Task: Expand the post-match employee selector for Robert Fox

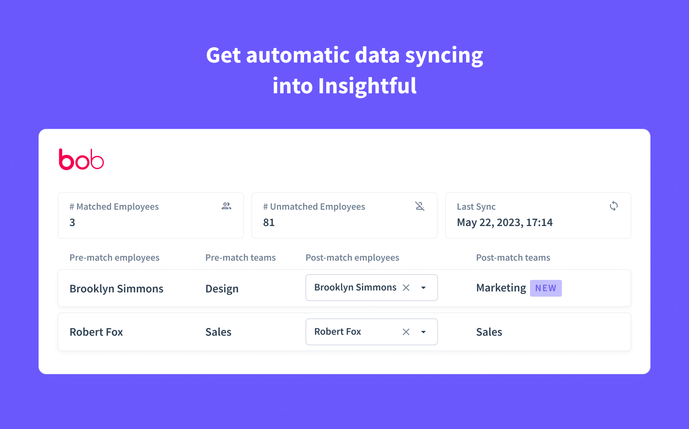Action: click(424, 331)
